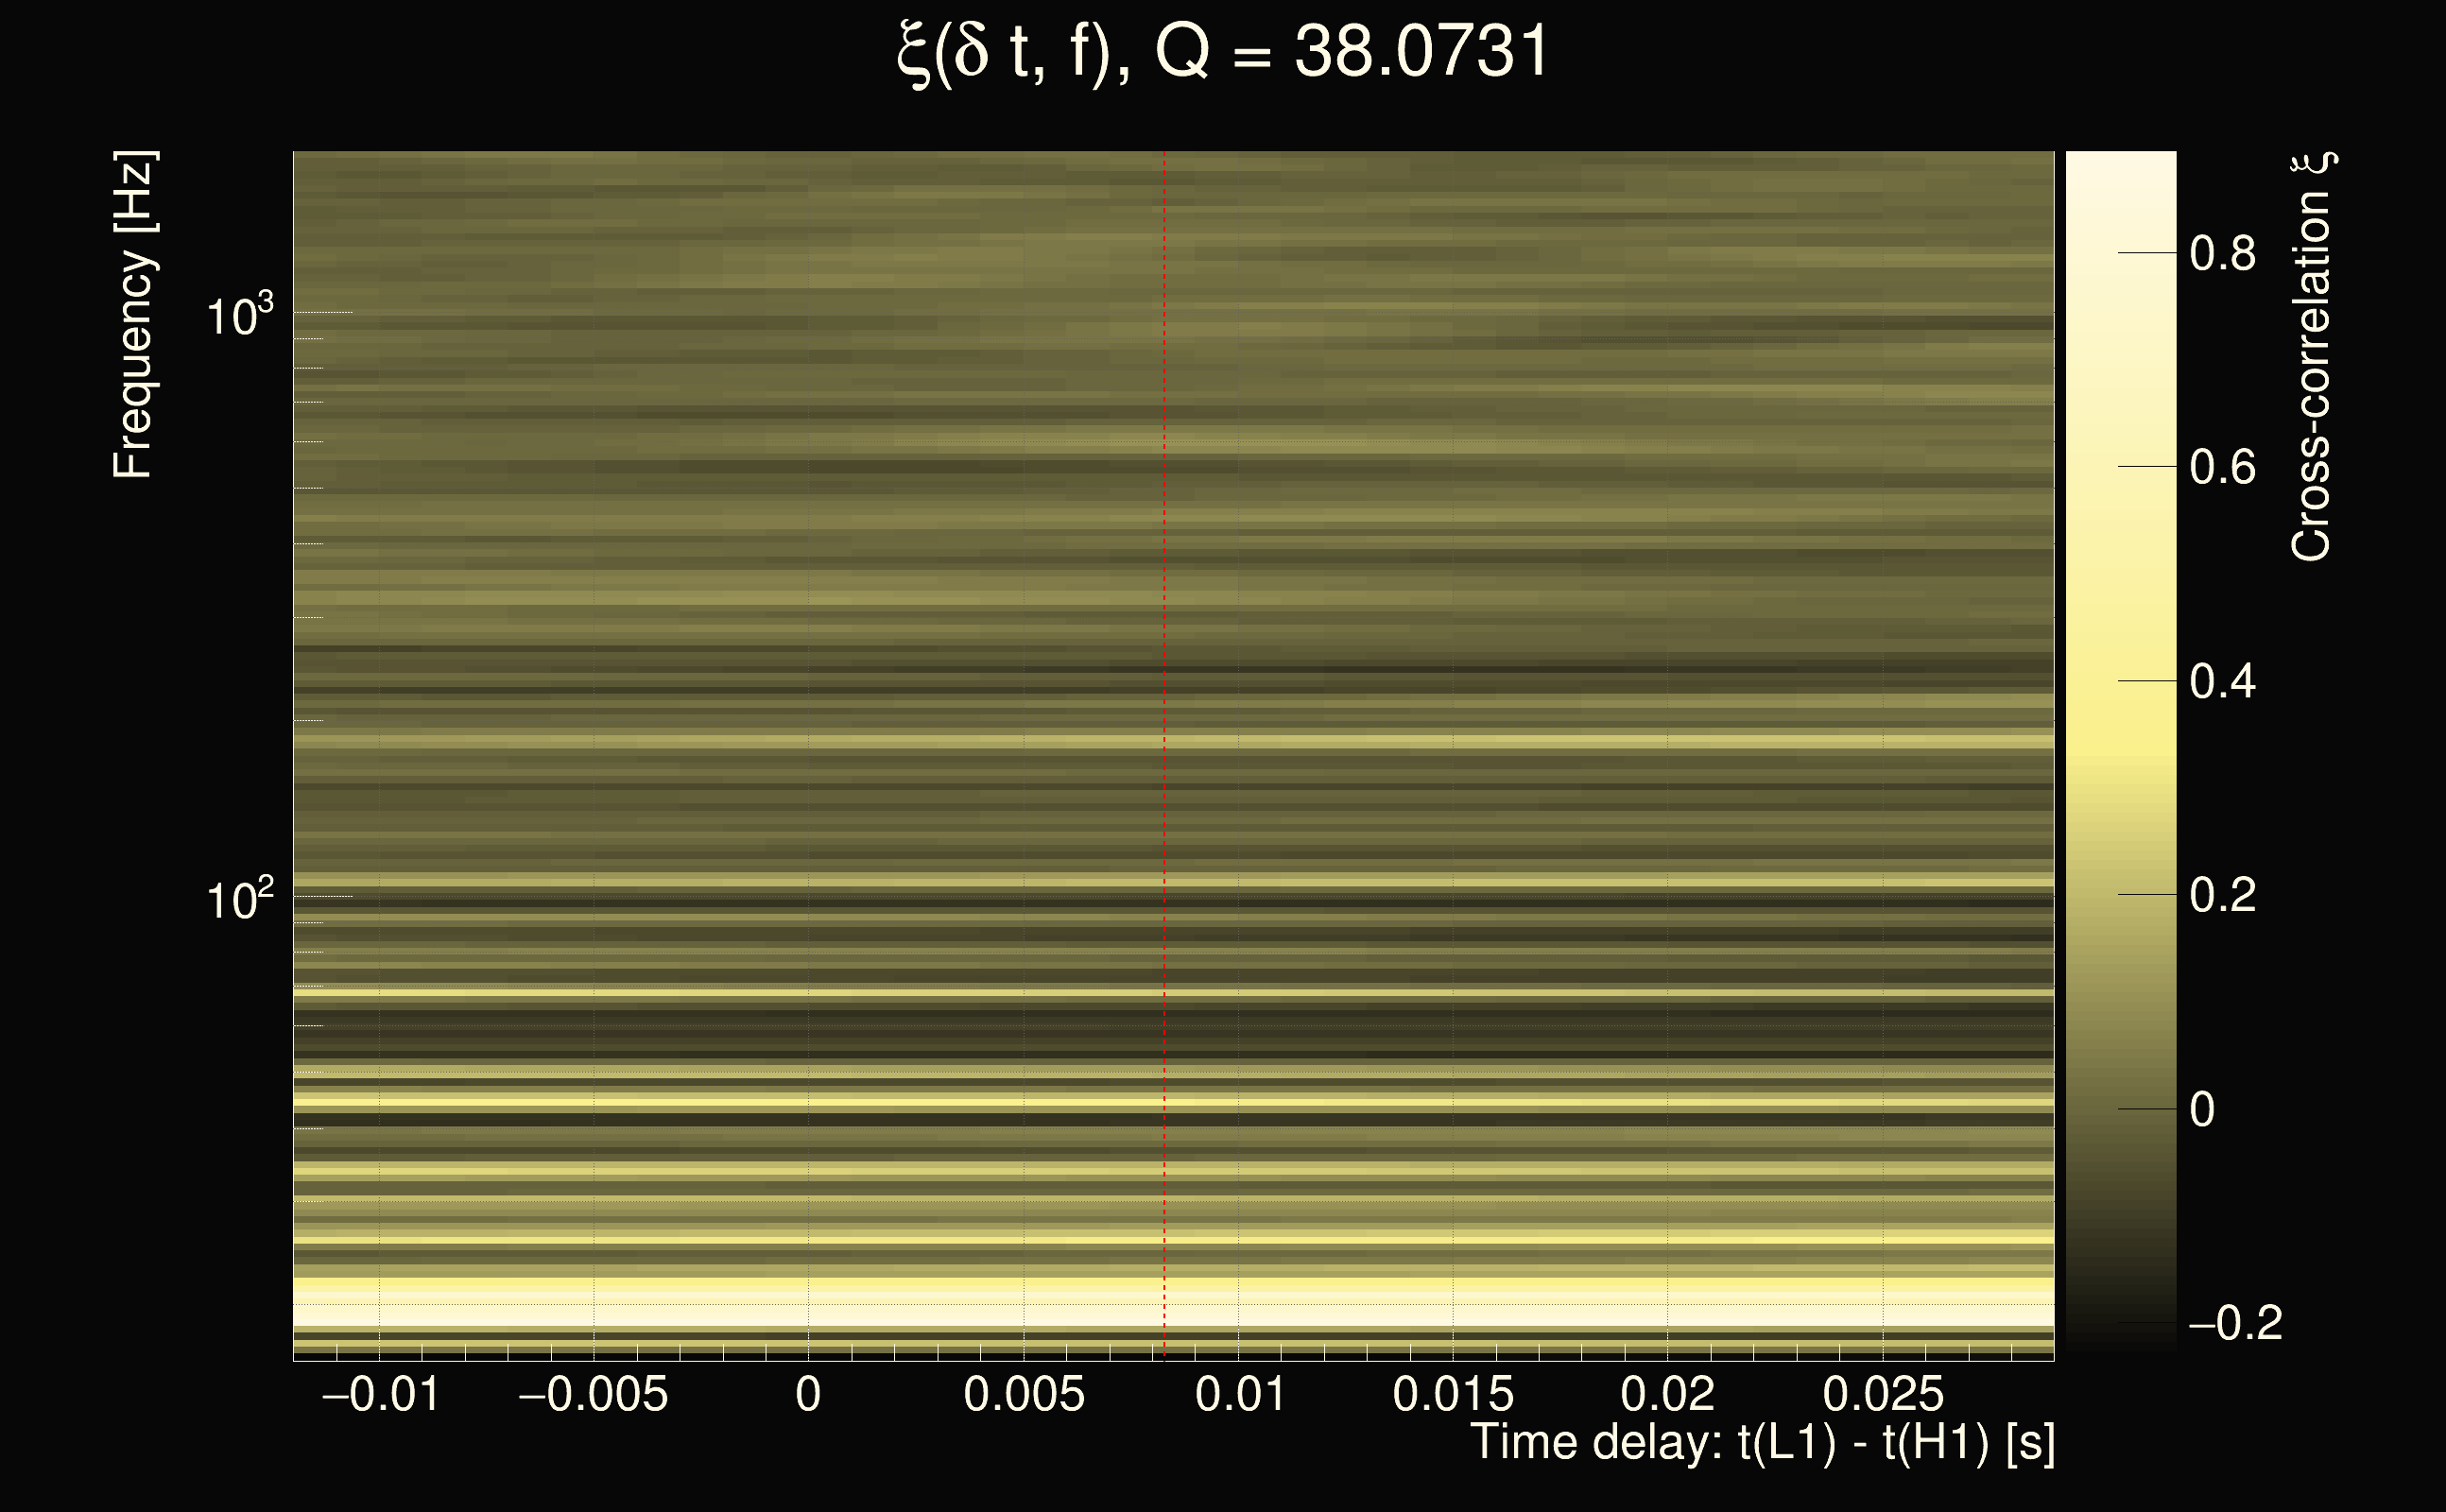Click the red dashed vertical time-delay line

click(1164, 700)
